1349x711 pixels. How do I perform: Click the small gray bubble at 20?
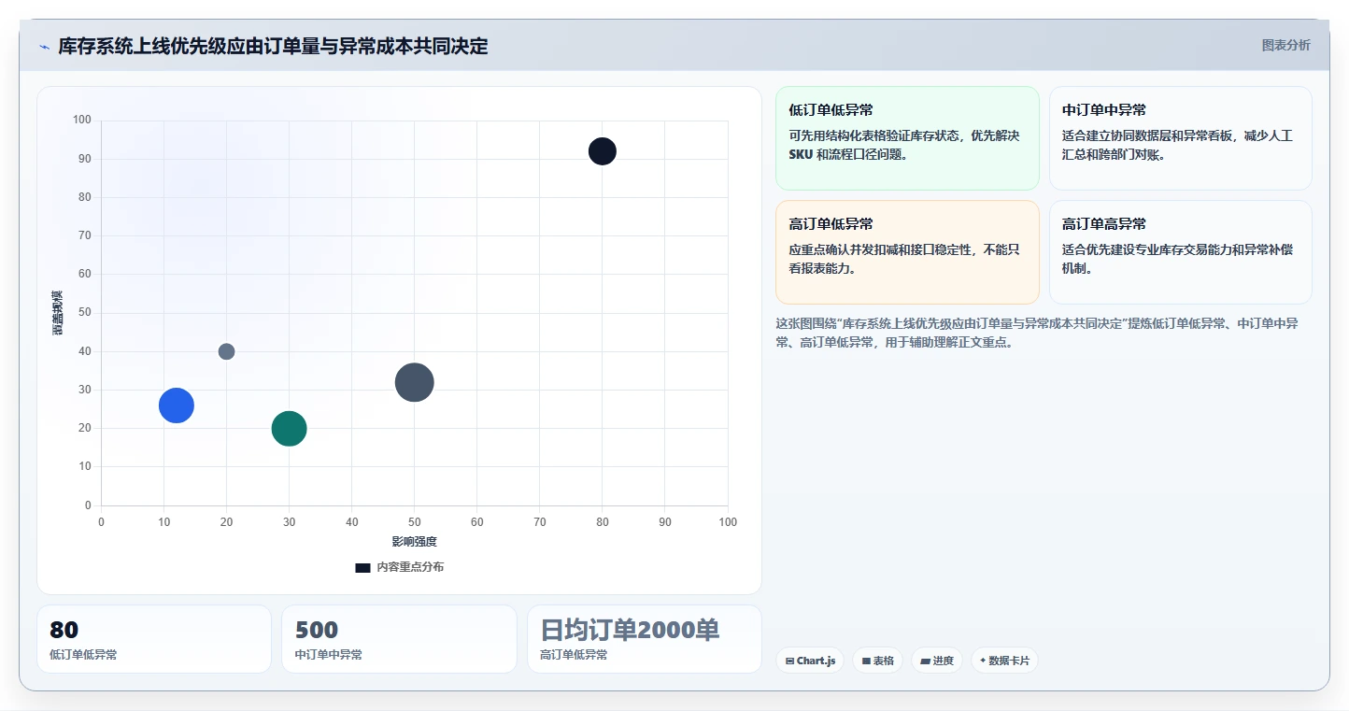[226, 351]
